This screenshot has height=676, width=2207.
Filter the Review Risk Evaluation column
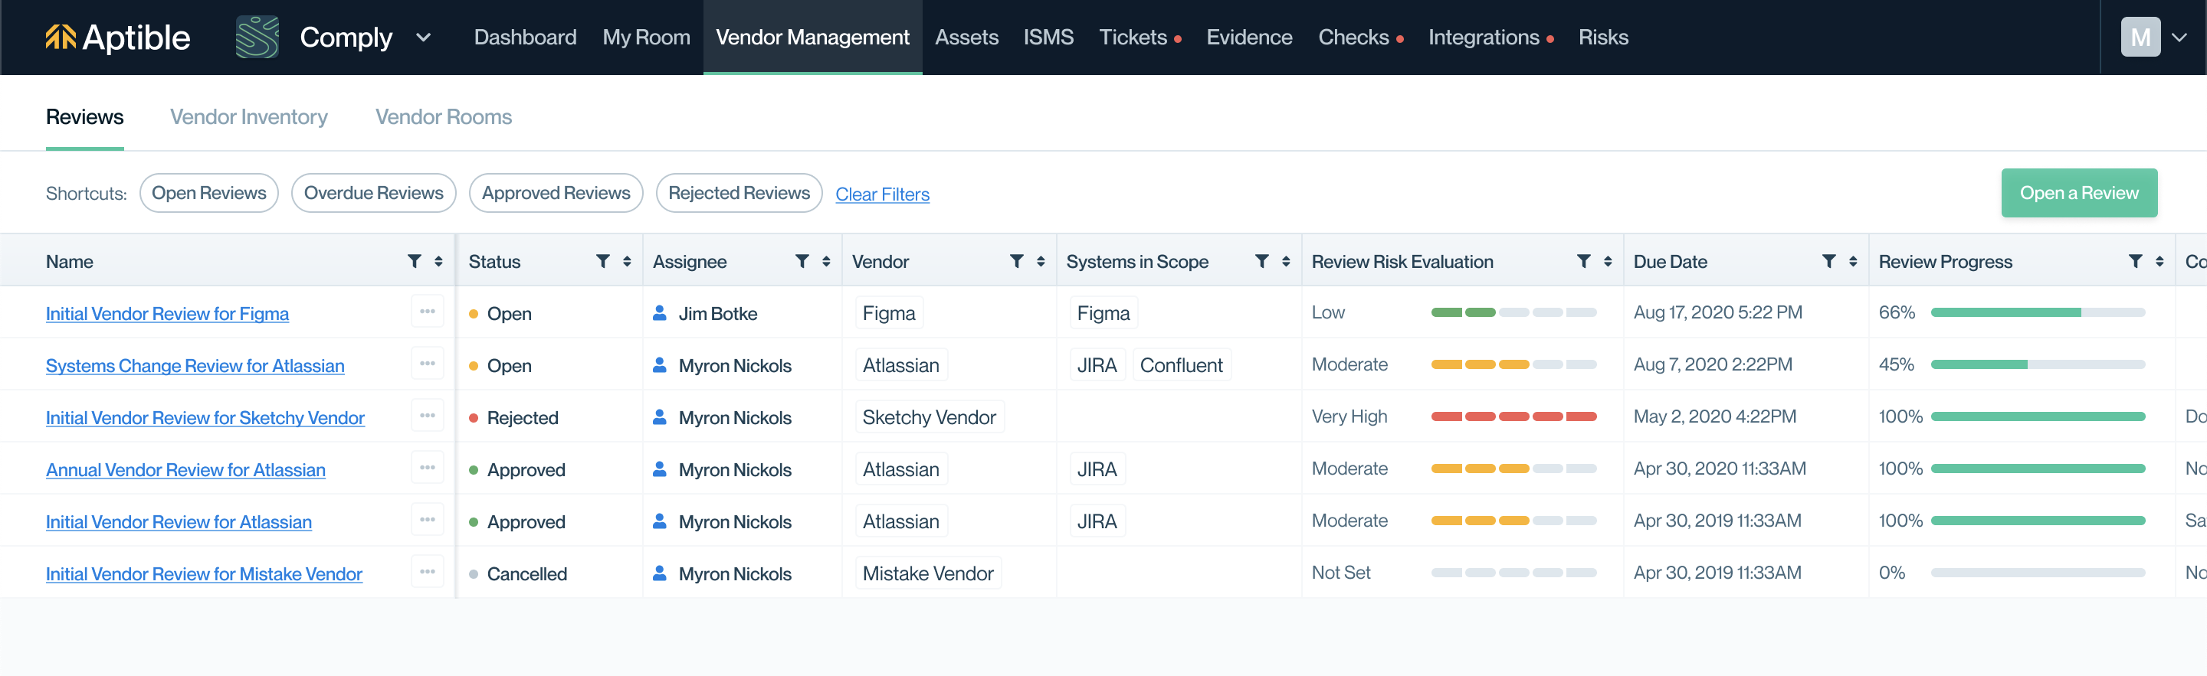pyautogui.click(x=1584, y=261)
